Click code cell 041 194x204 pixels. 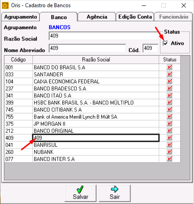click(x=18, y=145)
